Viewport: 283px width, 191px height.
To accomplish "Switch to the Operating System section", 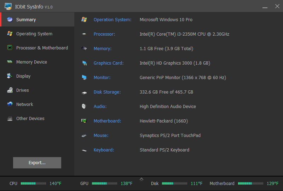I will pyautogui.click(x=37, y=34).
